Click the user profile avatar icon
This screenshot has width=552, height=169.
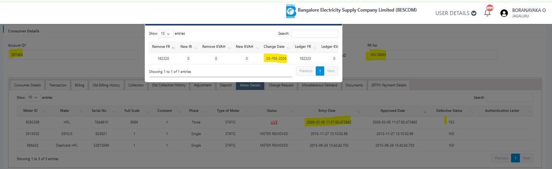click(503, 13)
